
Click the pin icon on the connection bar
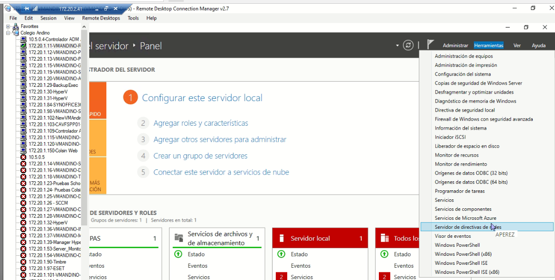[27, 9]
